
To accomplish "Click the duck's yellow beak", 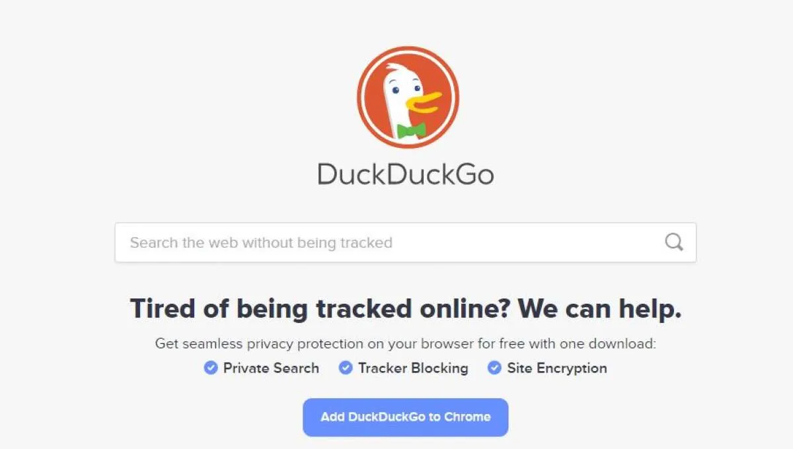I will pyautogui.click(x=423, y=100).
